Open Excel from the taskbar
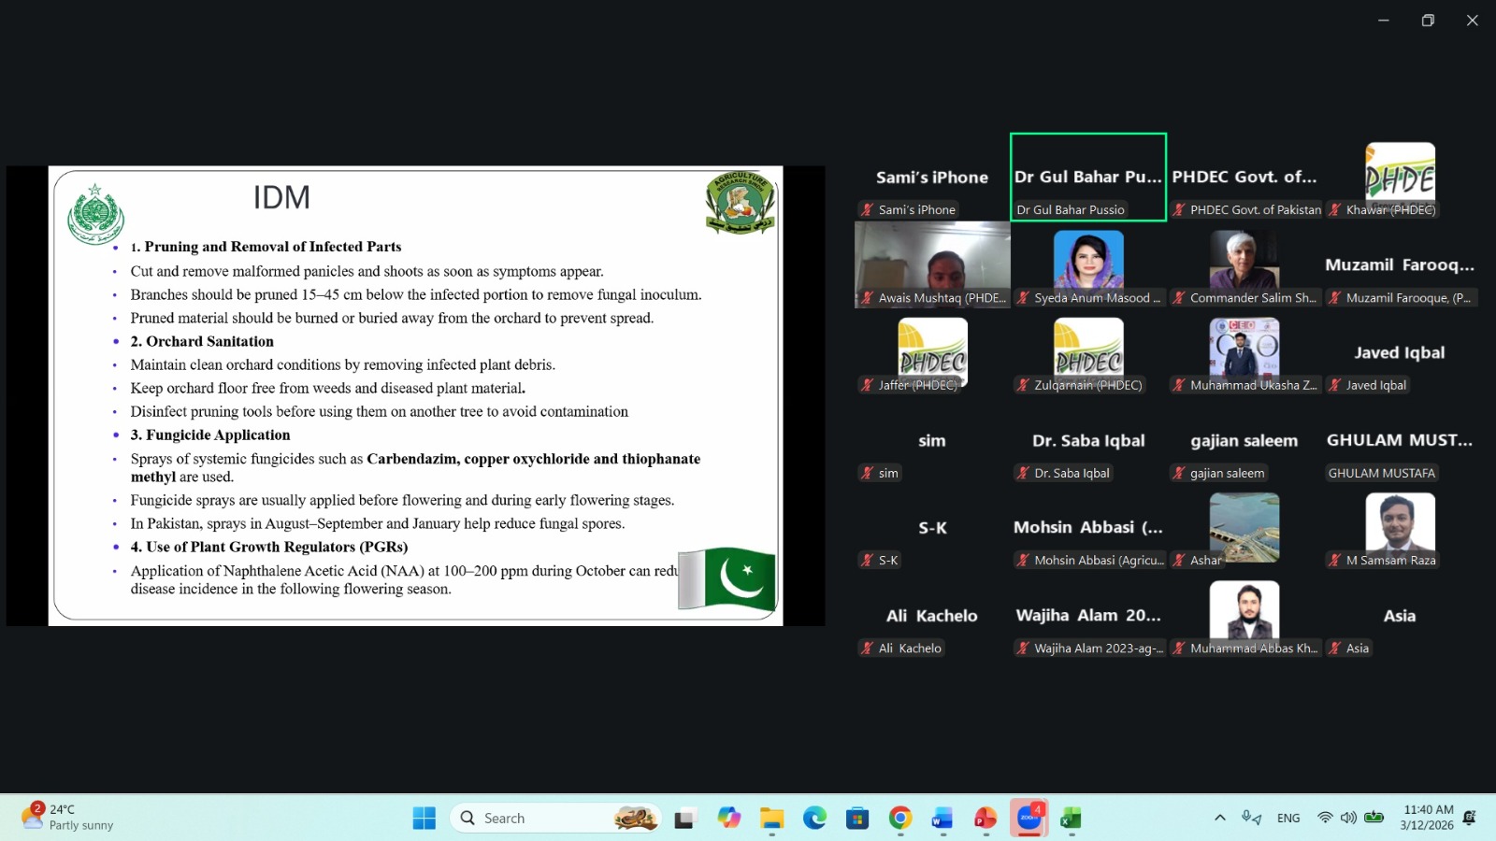 pos(1071,819)
